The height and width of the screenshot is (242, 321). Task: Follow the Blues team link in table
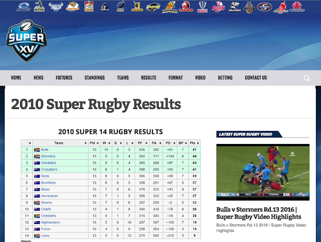45,189
